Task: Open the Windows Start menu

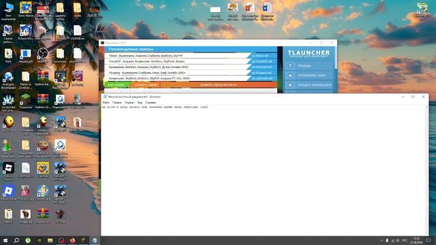Action: point(5,240)
